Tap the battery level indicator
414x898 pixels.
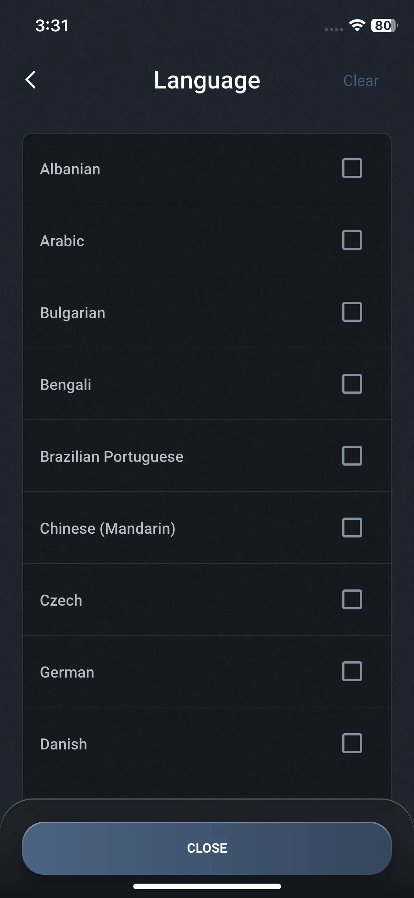(384, 25)
